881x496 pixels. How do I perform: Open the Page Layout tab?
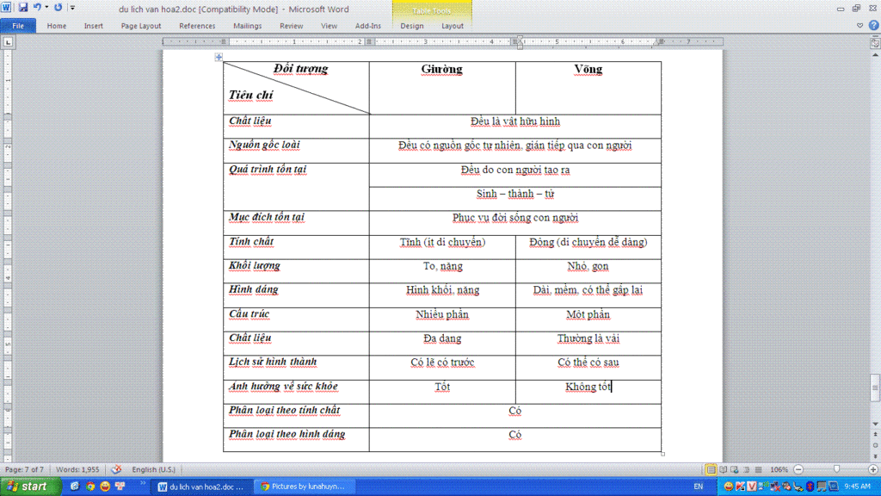(141, 26)
